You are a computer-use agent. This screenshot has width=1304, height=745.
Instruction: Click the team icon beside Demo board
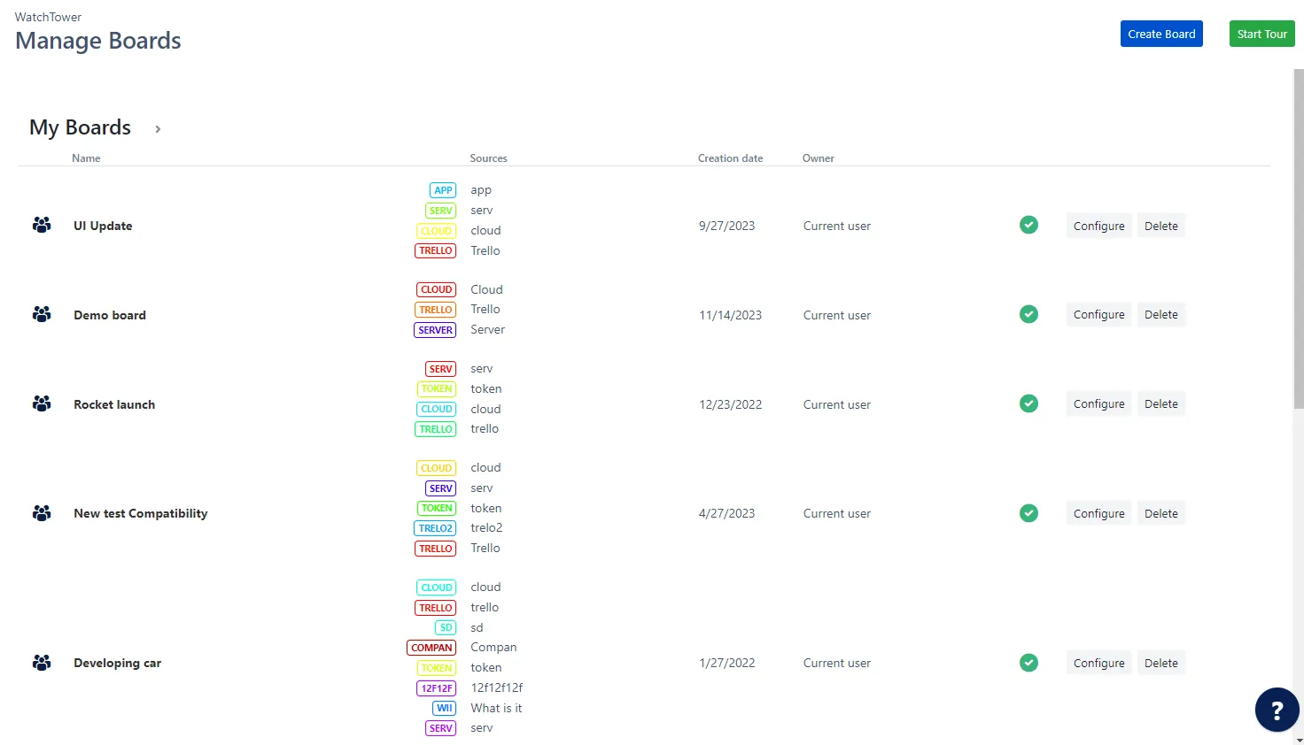click(42, 314)
